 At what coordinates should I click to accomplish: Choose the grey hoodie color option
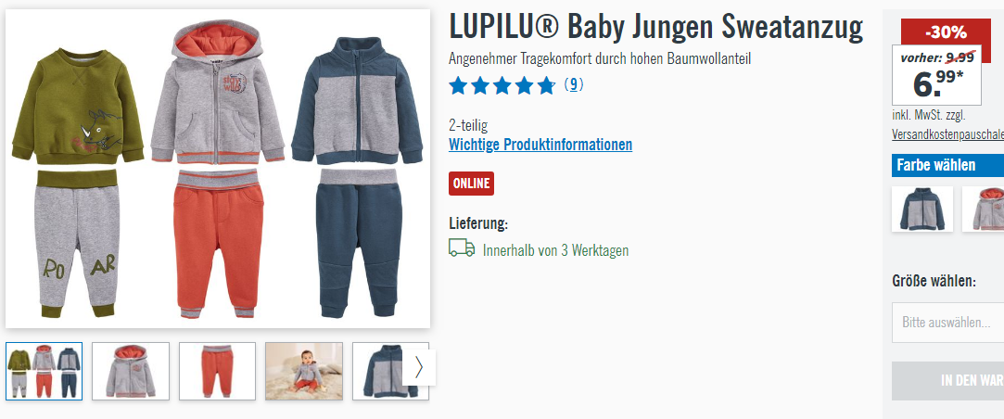(984, 209)
